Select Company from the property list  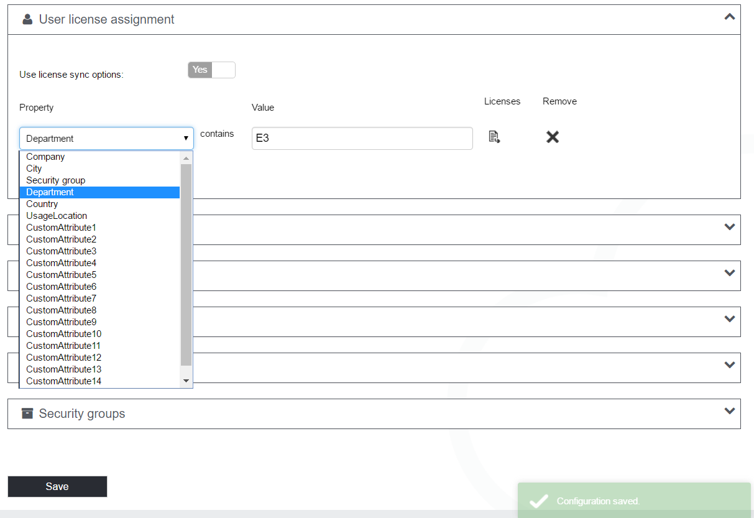pyautogui.click(x=45, y=157)
